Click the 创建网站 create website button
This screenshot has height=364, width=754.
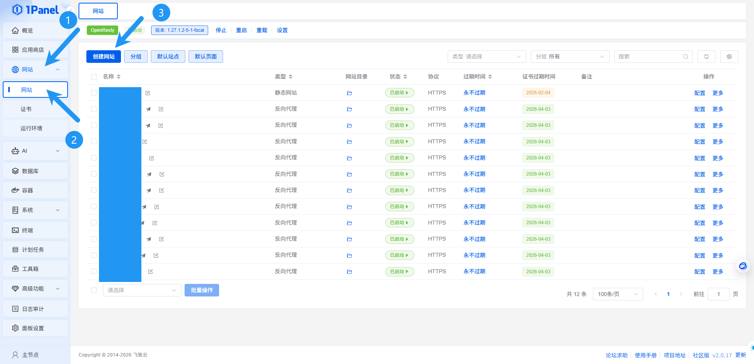click(104, 57)
